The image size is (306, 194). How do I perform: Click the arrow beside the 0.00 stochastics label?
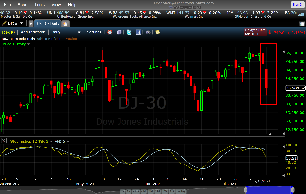pyautogui.click(x=284, y=176)
